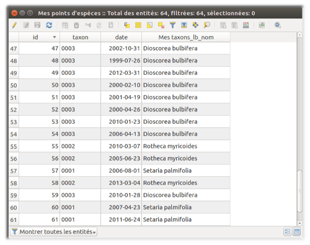310x245 pixels.
Task: Delete selected features with the trash icon
Action: (x=76, y=25)
